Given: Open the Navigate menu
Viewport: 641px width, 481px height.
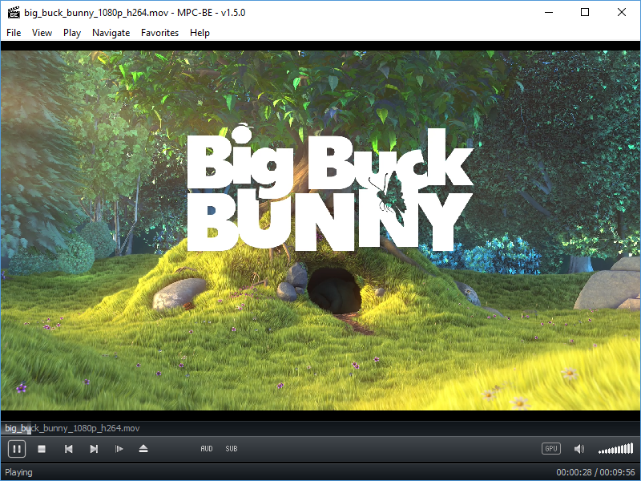Looking at the screenshot, I should click(111, 33).
